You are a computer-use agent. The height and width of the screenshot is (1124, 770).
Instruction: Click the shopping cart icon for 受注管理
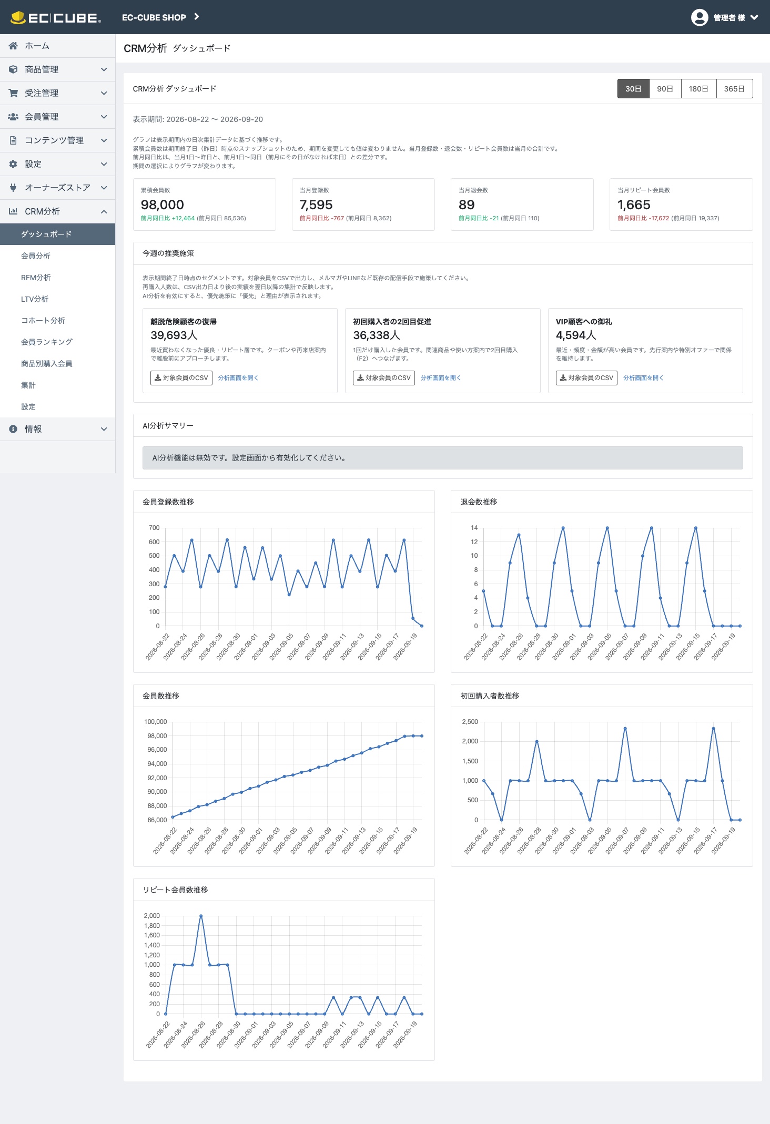coord(13,93)
